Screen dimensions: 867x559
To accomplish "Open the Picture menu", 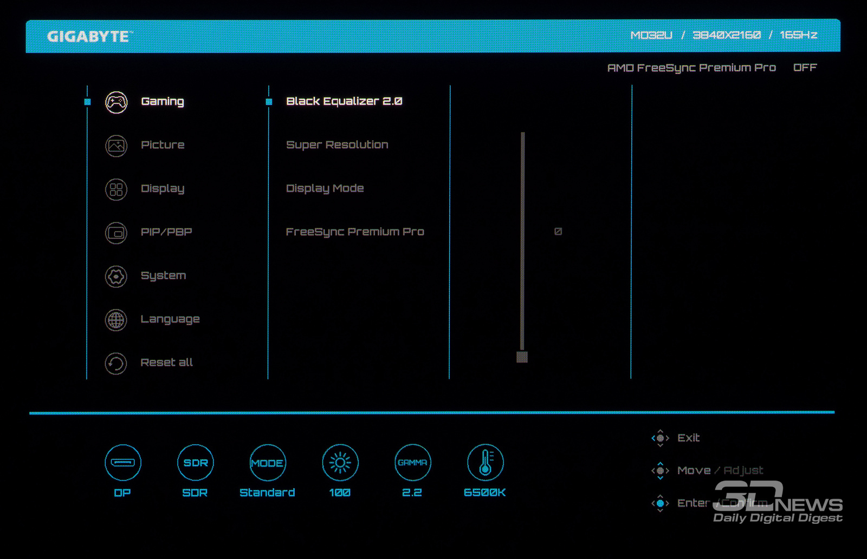I will 163,145.
